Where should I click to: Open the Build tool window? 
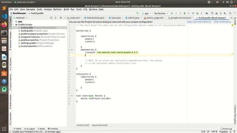tap(41, 129)
